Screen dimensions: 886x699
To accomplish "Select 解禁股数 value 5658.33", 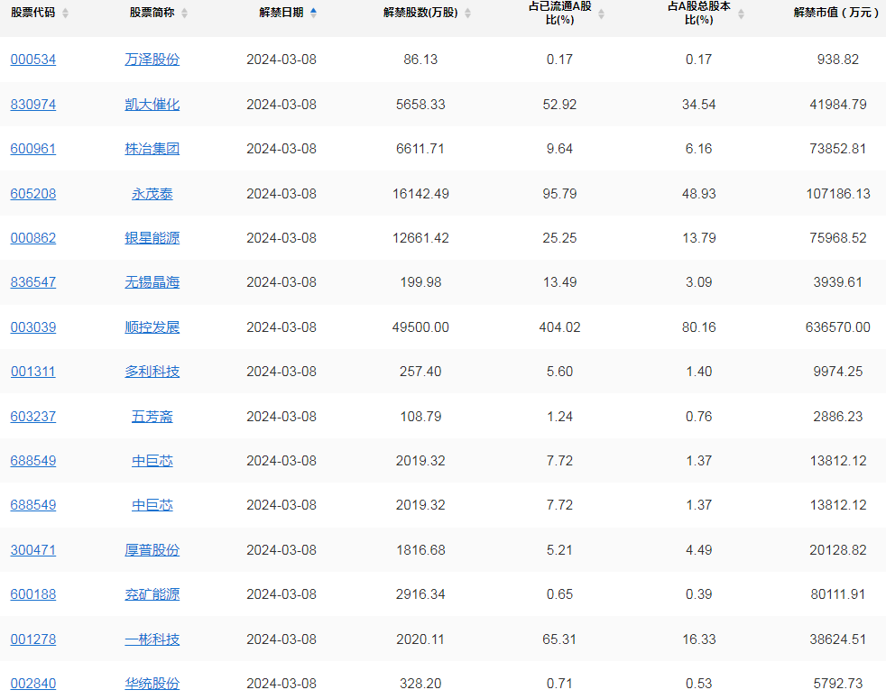I will (420, 105).
